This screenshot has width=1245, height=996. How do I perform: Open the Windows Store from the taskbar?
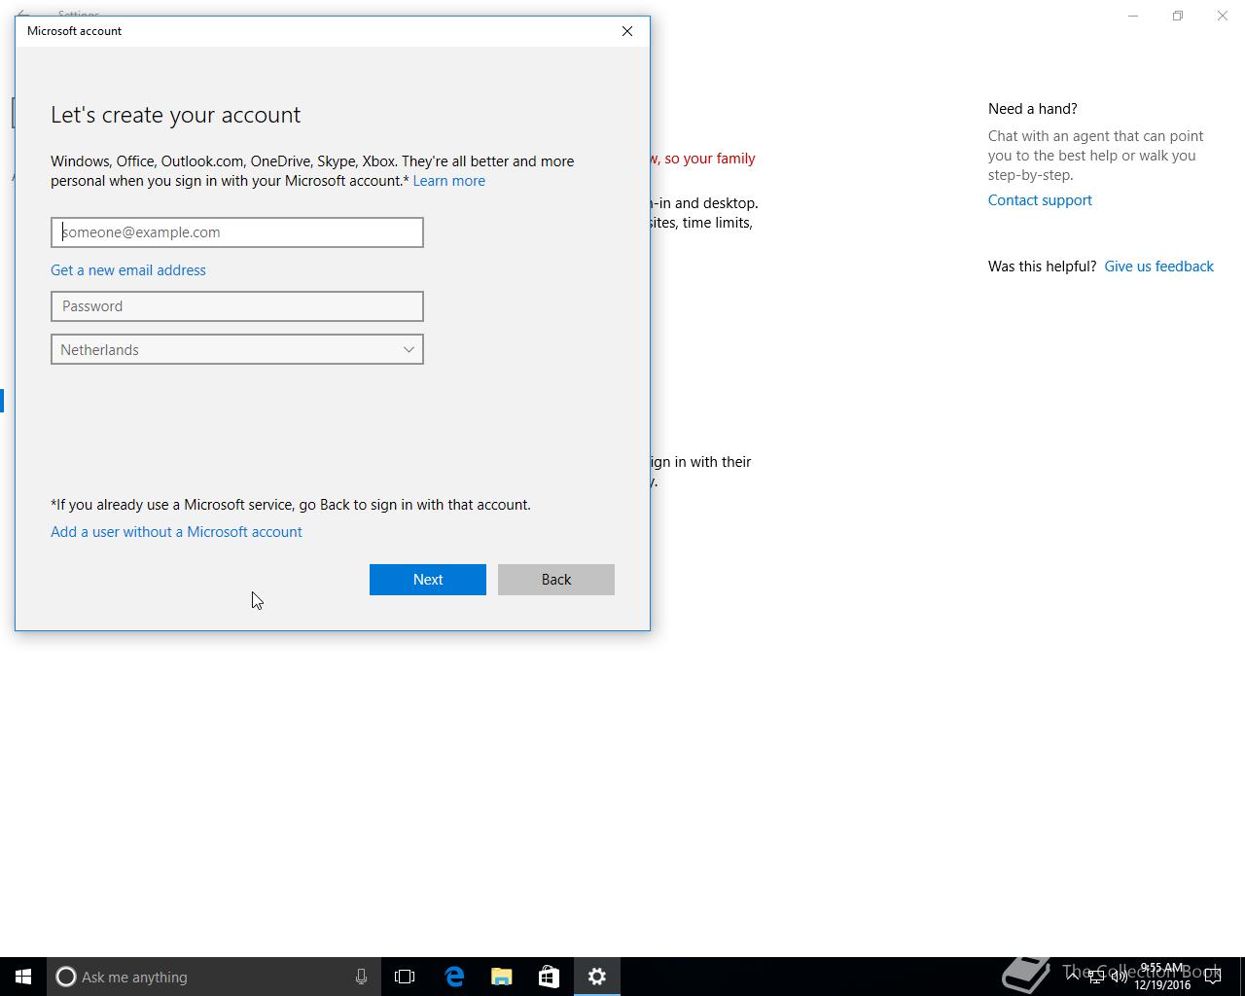point(549,977)
